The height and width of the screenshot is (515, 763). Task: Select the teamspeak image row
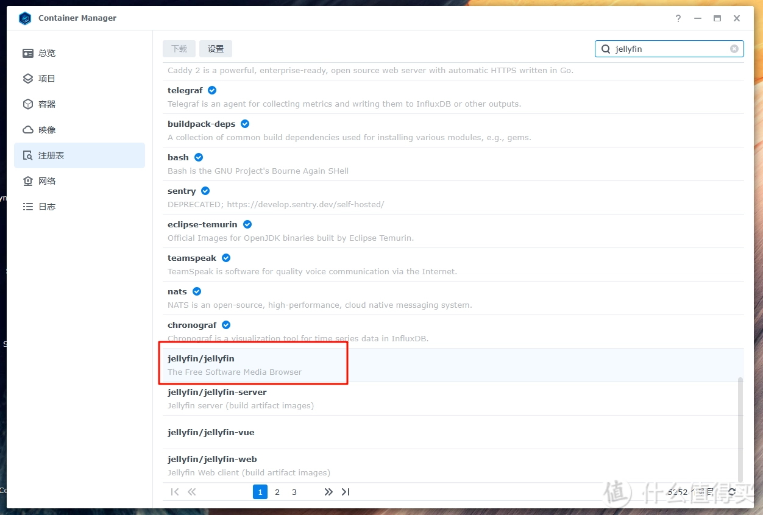pyautogui.click(x=453, y=265)
